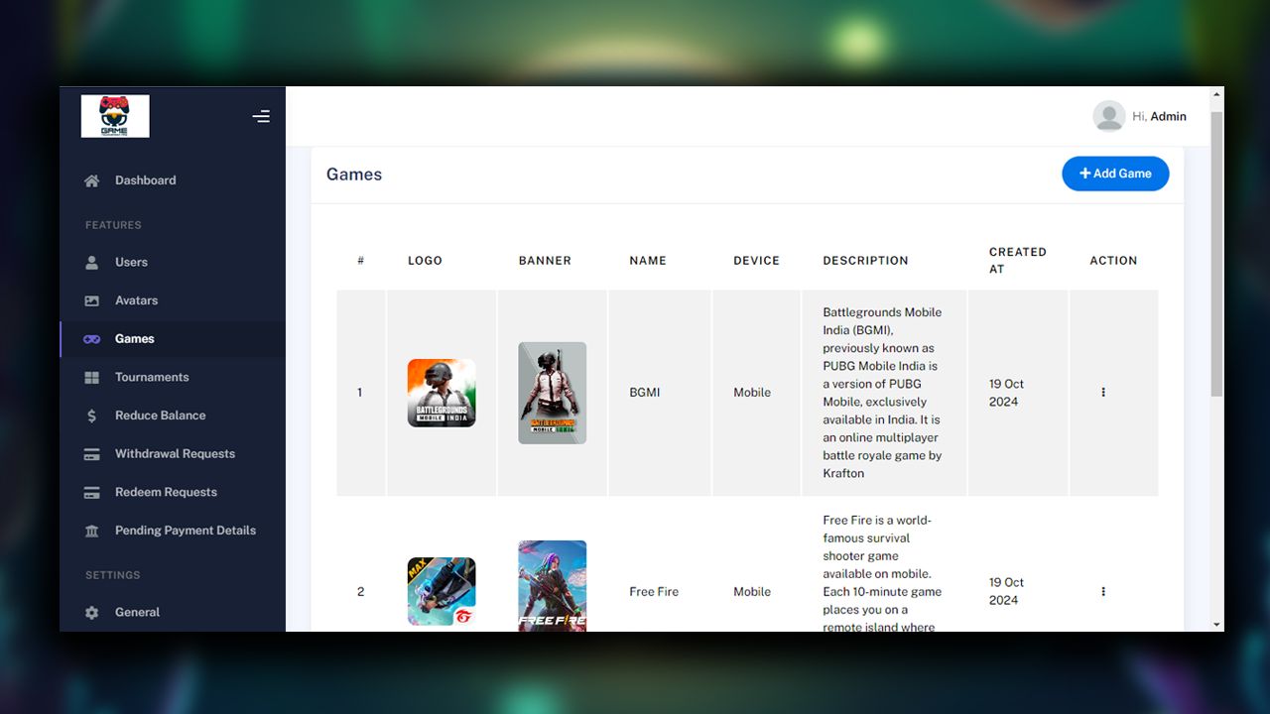Click the 19 Oct 2024 date in BGMI row
This screenshot has height=714, width=1270.
(x=1006, y=393)
